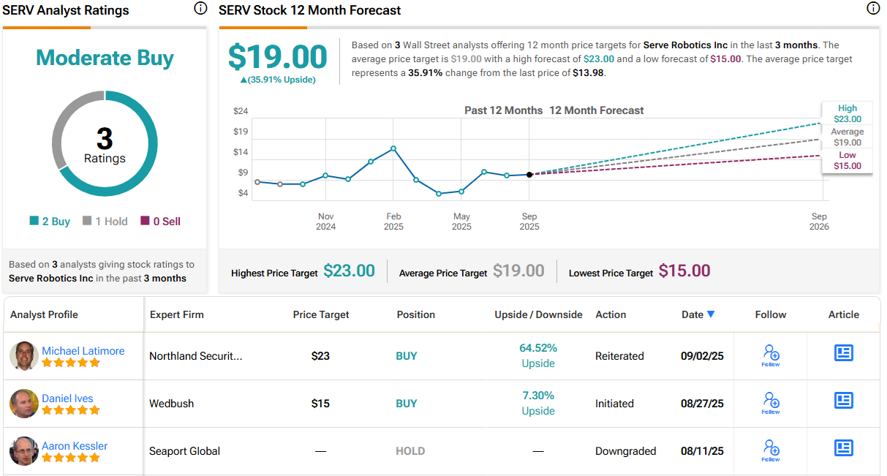Click the BUY position in Wedbush row
This screenshot has width=887, height=476.
407,404
